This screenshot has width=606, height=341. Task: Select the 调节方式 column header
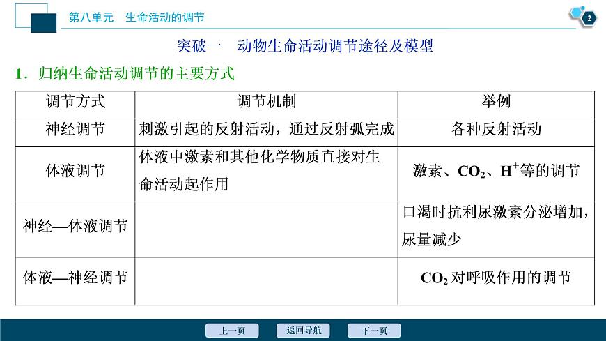click(x=75, y=102)
